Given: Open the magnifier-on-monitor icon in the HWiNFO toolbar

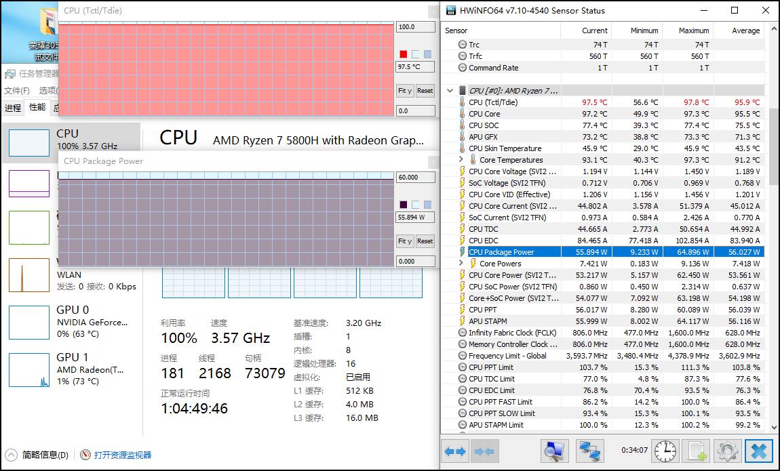Looking at the screenshot, I should tap(554, 451).
